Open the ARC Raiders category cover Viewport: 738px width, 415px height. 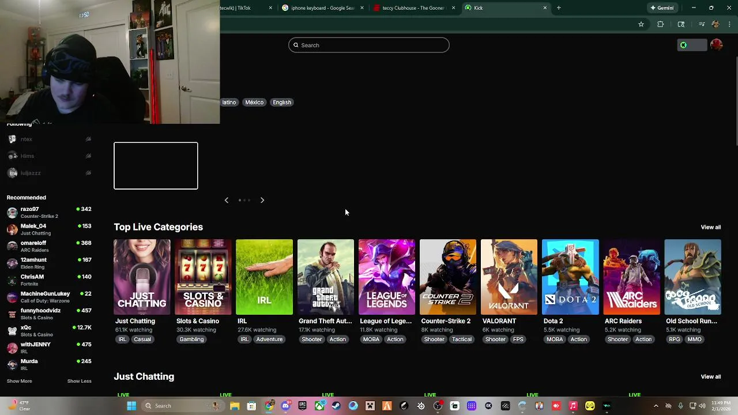pyautogui.click(x=631, y=277)
